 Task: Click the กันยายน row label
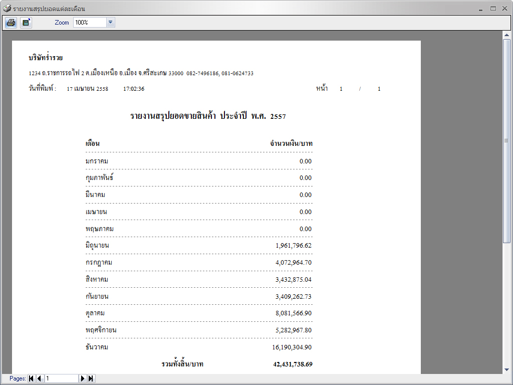[97, 296]
